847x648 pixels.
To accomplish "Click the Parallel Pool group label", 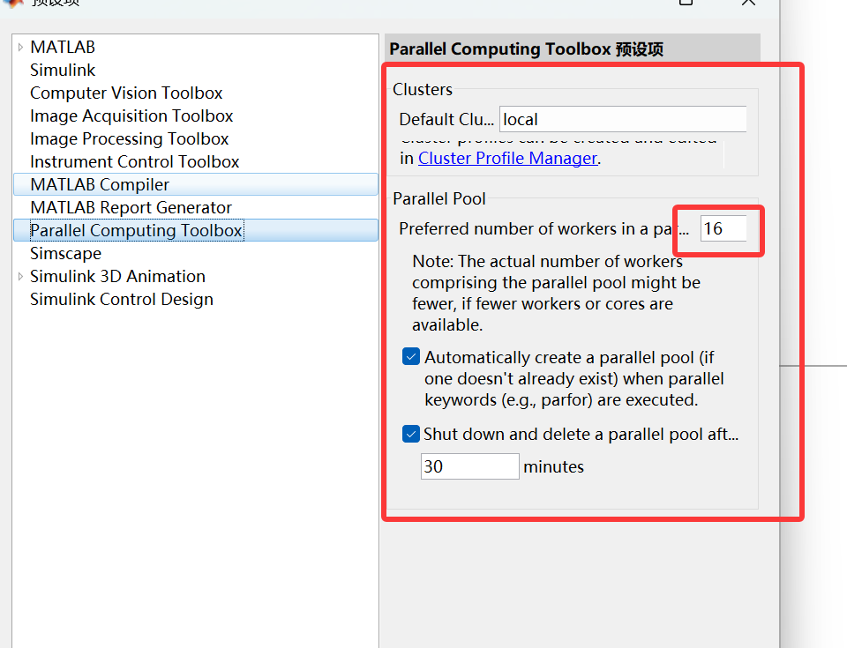I will click(x=439, y=198).
